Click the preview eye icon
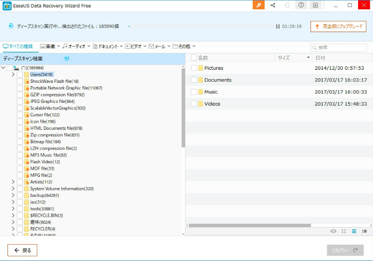 point(333,231)
